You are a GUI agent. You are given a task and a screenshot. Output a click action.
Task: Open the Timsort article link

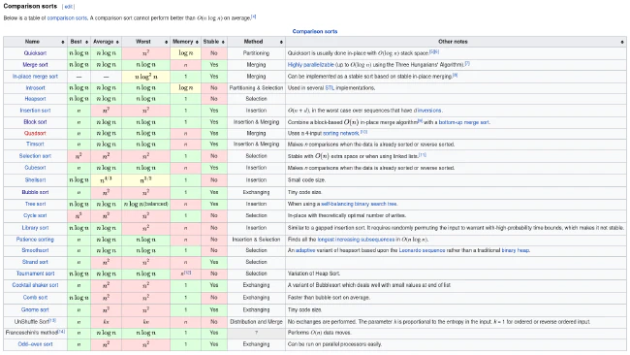pos(35,144)
